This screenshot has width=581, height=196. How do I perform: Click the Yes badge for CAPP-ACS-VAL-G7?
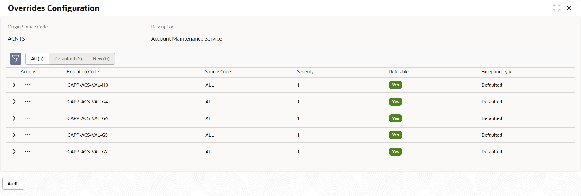[x=395, y=151]
